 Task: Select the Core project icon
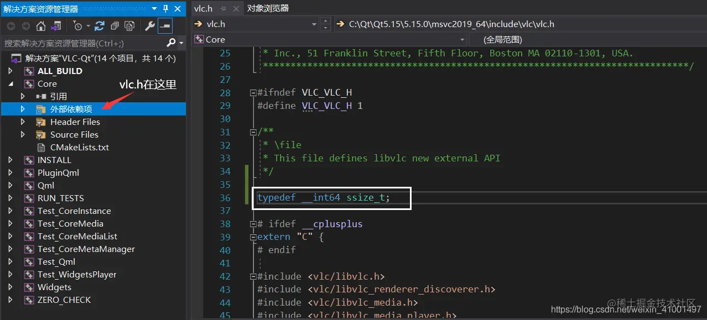tap(29, 84)
